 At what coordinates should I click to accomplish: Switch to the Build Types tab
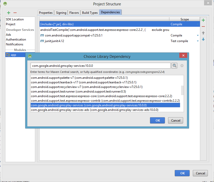[90, 12]
